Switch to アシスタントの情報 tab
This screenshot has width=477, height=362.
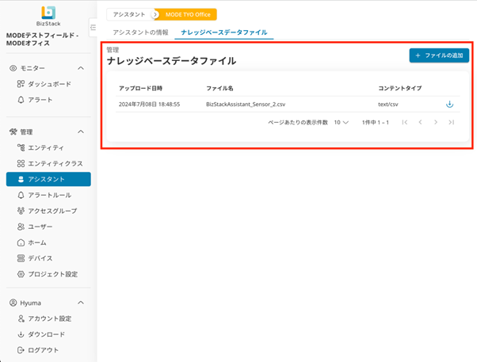140,32
